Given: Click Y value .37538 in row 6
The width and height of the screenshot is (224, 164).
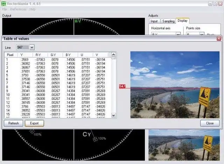Looking at the screenshot, I should [25, 79].
